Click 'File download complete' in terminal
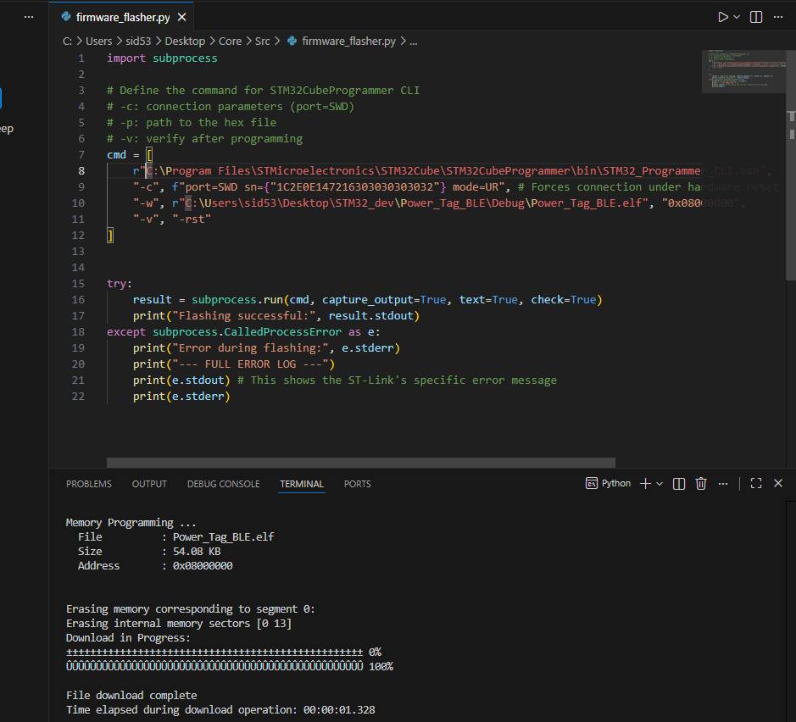Image resolution: width=796 pixels, height=722 pixels. [131, 696]
